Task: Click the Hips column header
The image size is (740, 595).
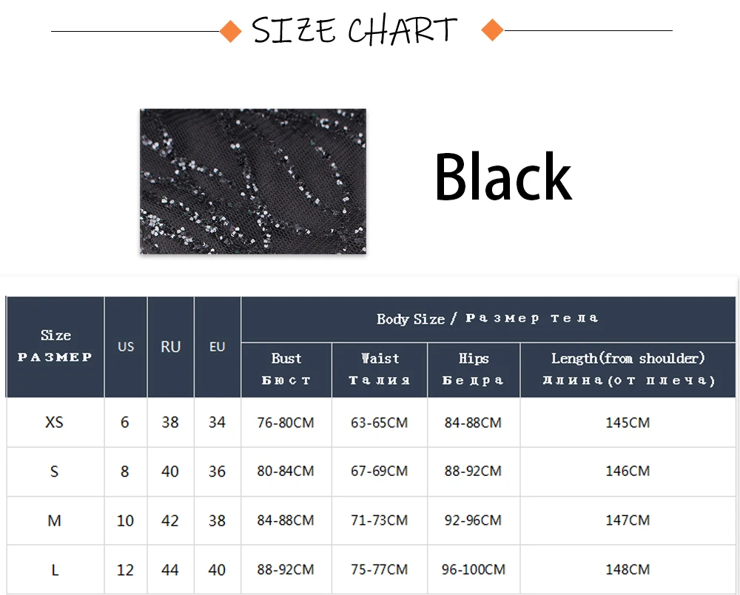Action: tap(474, 369)
